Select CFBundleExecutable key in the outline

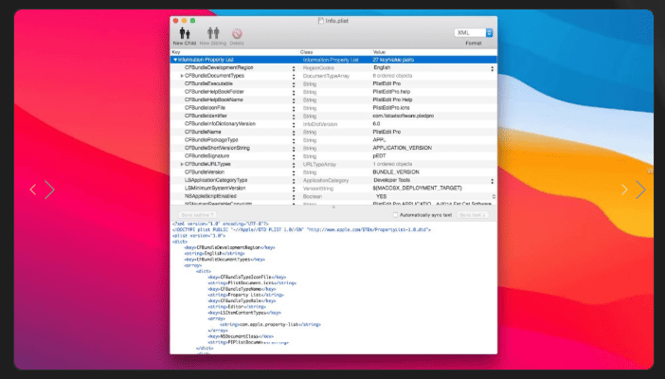208,84
